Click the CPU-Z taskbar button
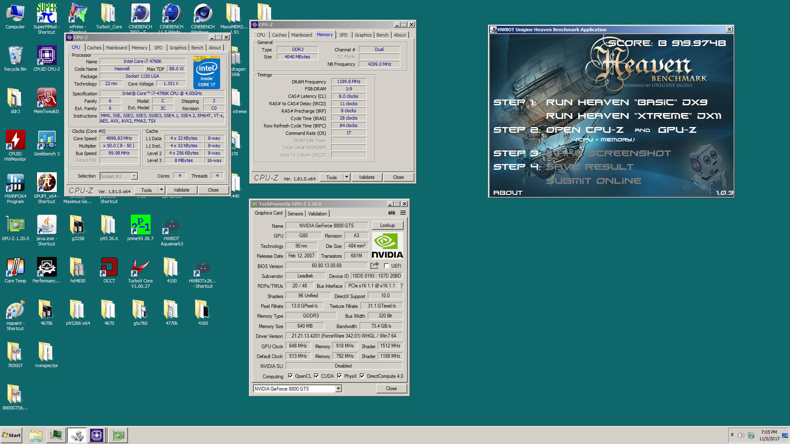The width and height of the screenshot is (790, 444). coord(97,435)
